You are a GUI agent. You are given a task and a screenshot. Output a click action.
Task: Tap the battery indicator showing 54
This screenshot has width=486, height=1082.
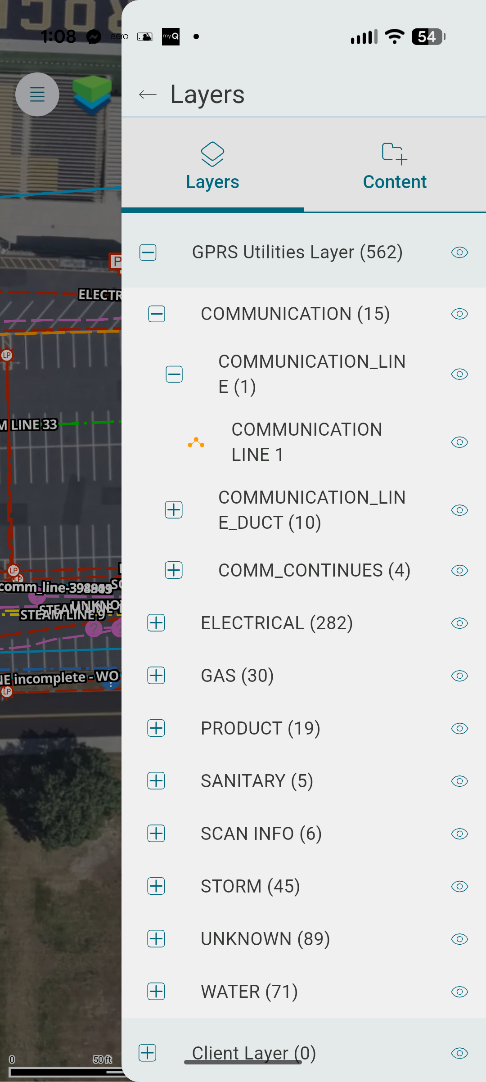pos(428,36)
